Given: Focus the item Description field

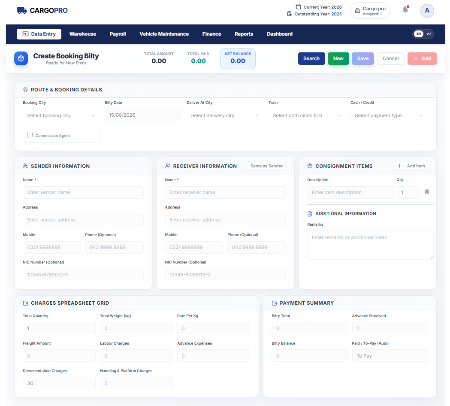Looking at the screenshot, I should (351, 192).
